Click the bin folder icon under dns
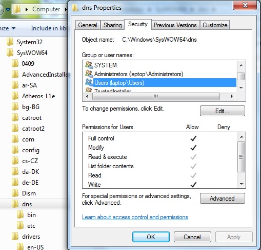 [x=20, y=215]
